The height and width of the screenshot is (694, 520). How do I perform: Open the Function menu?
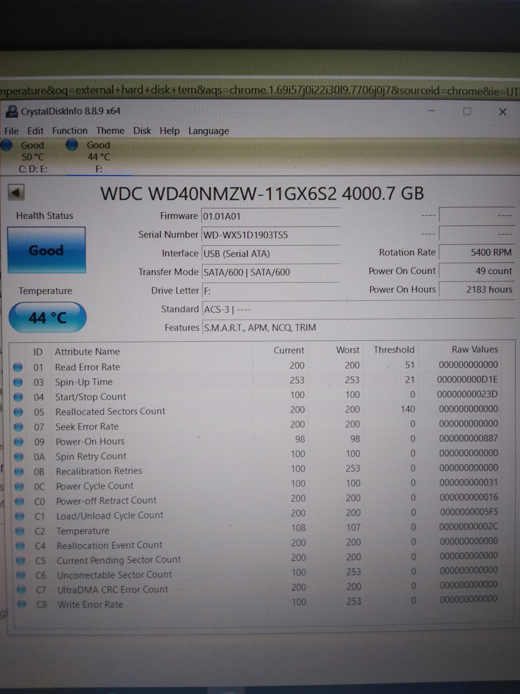[70, 131]
